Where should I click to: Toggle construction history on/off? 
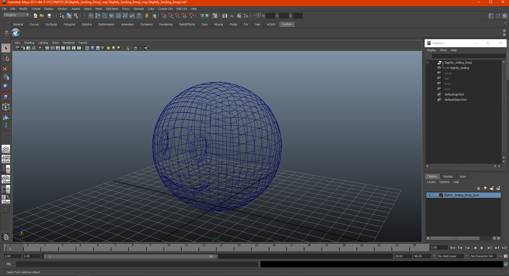point(215,16)
